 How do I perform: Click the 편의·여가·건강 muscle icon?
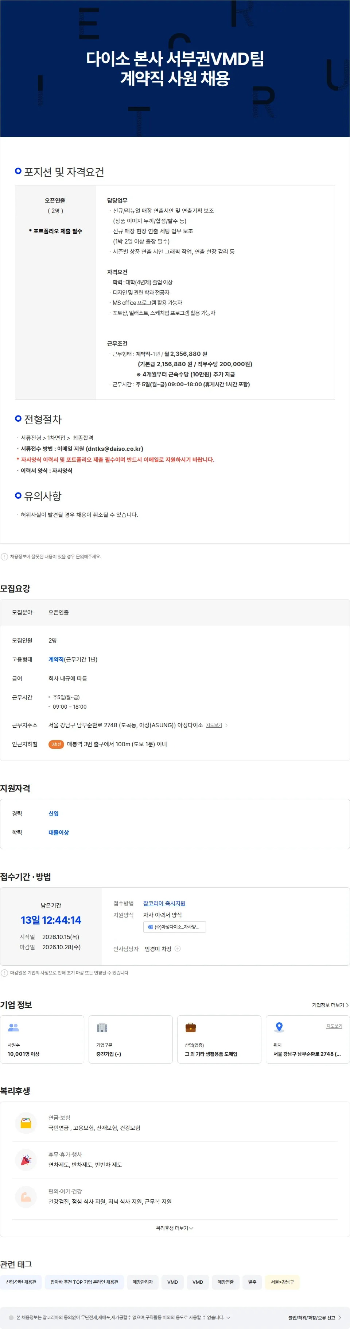pos(26,1196)
